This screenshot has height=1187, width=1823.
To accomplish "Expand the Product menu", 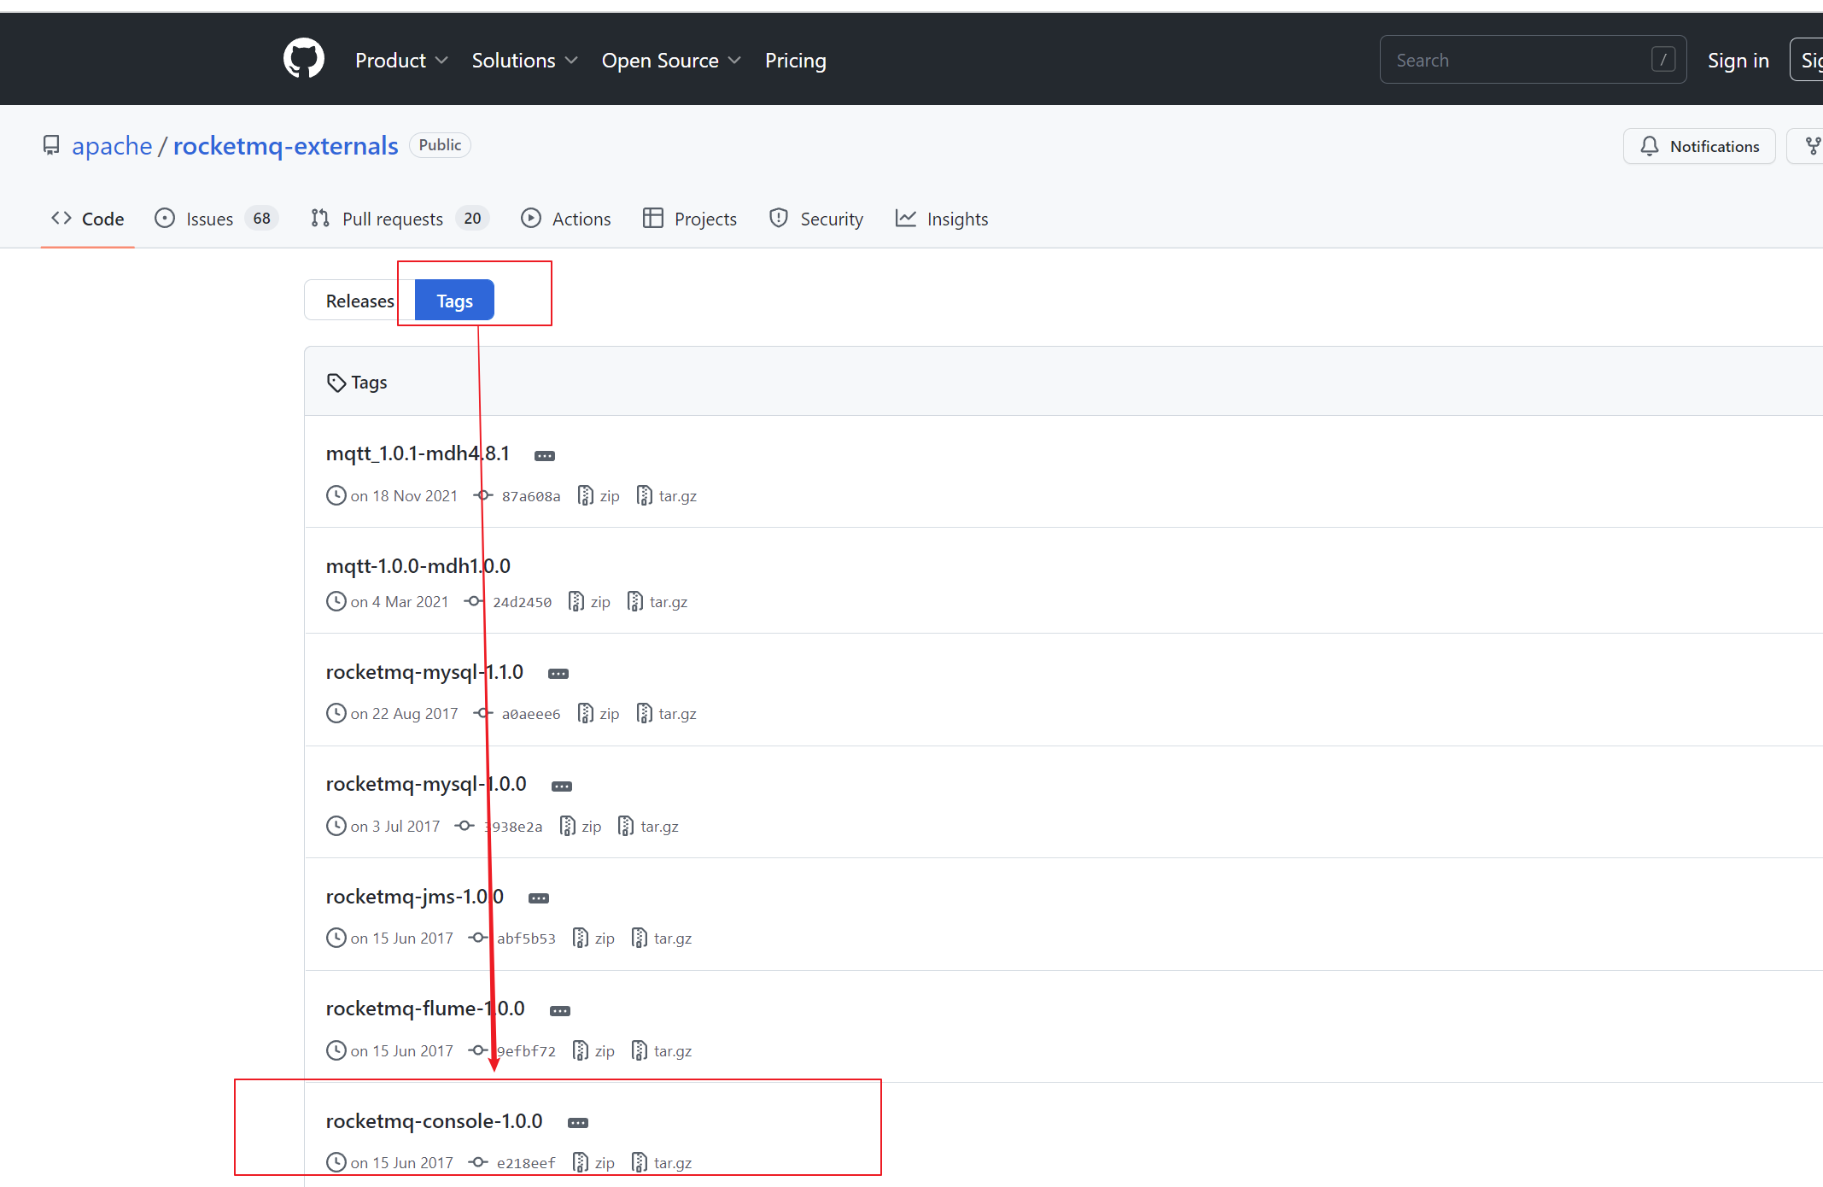I will [x=401, y=61].
